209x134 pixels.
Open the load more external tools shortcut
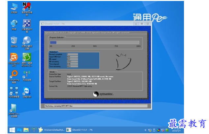coord(27,26)
